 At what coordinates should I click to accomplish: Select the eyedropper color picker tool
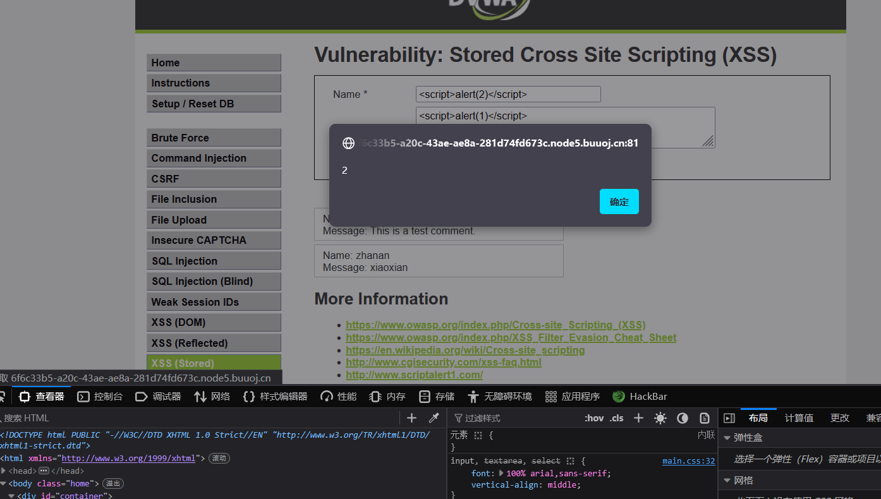coord(434,418)
